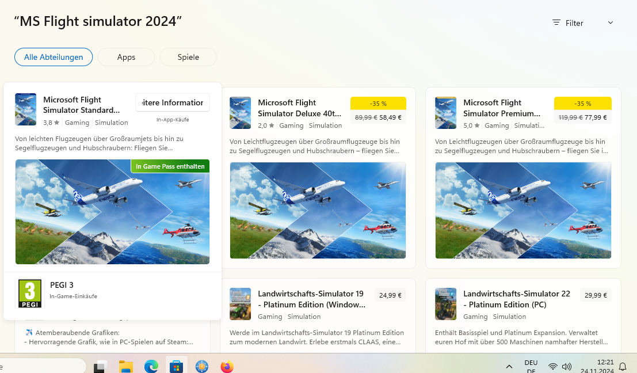Launch Firefox from taskbar

227,367
